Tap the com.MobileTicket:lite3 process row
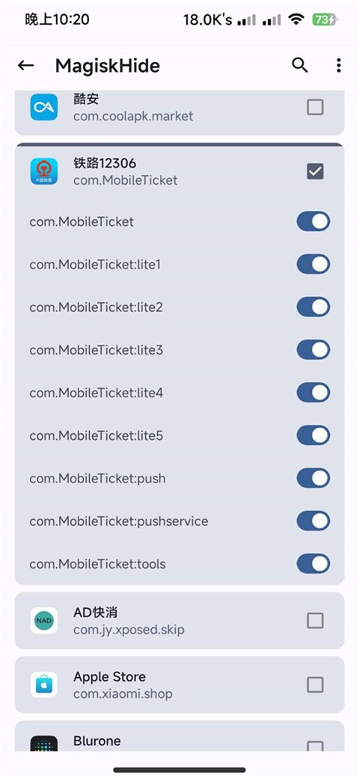Viewport: 359px width, 778px height. (x=179, y=350)
